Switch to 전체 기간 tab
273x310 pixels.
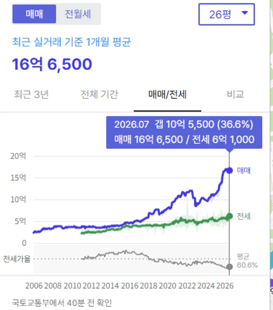tap(99, 94)
